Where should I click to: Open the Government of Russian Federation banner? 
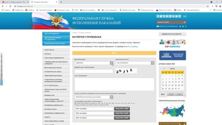click(172, 56)
